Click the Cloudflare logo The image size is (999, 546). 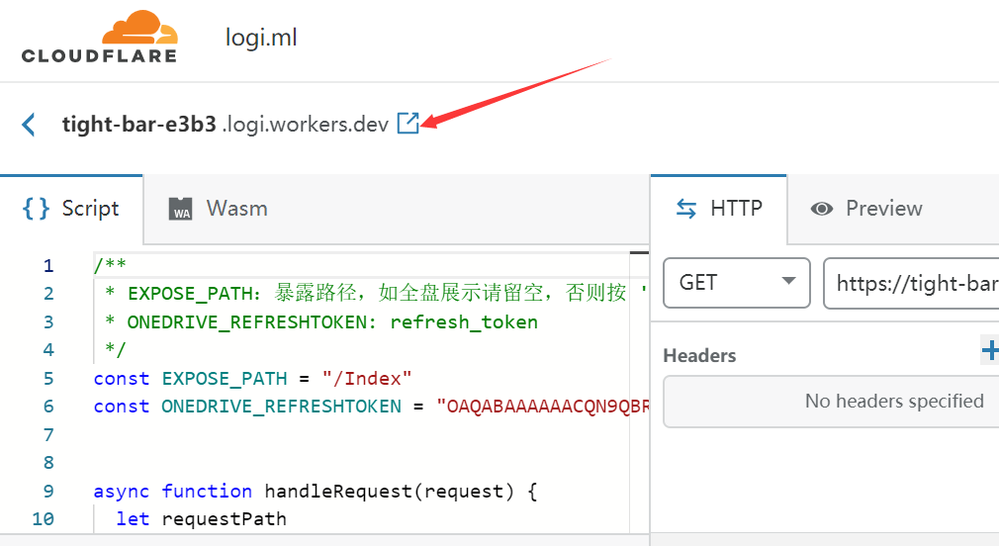coord(99,38)
